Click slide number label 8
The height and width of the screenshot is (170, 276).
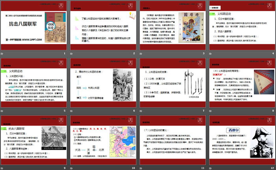tap(273, 110)
